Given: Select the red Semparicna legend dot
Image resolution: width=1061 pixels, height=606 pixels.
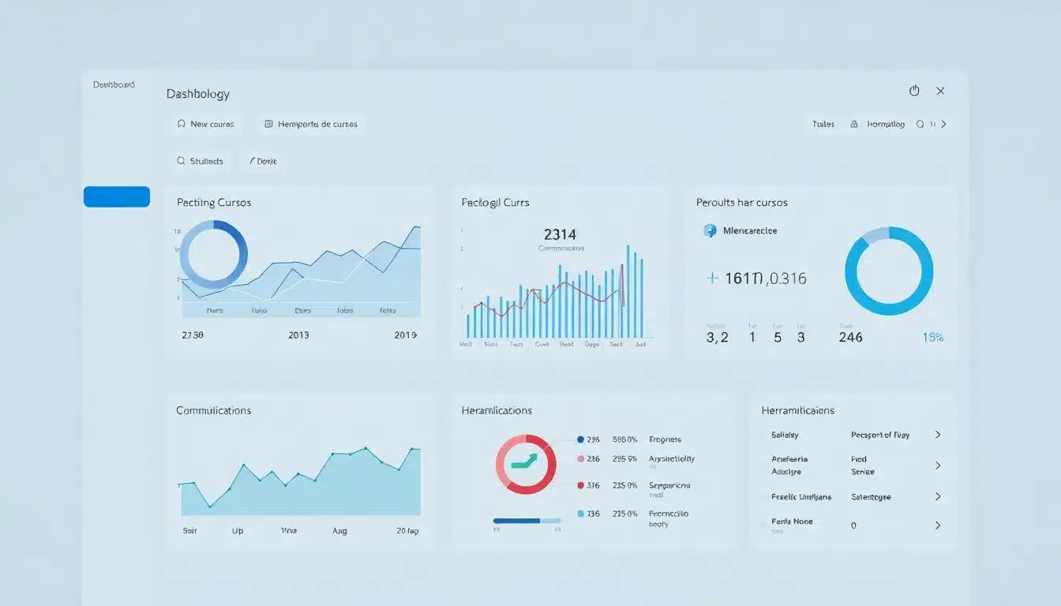Looking at the screenshot, I should 581,486.
